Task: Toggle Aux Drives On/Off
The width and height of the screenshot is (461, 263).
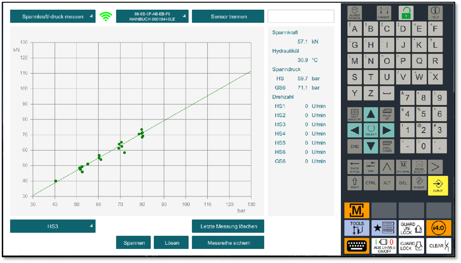Action: [x=384, y=246]
